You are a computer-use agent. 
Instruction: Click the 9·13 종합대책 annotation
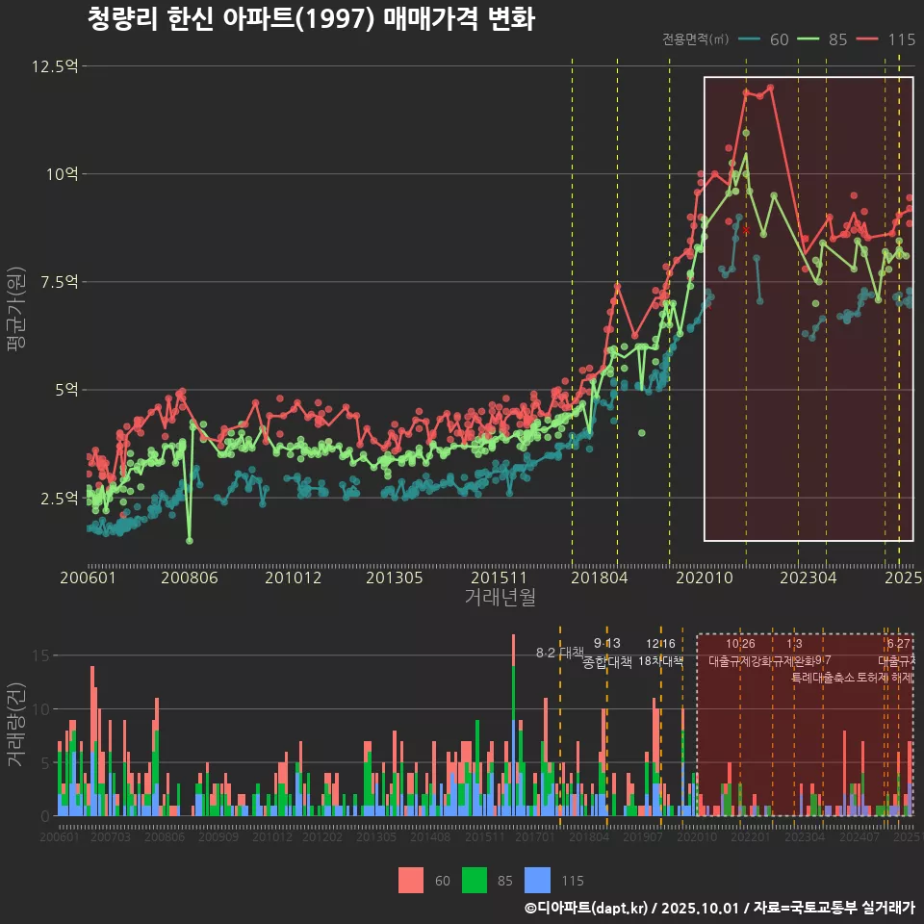point(607,653)
